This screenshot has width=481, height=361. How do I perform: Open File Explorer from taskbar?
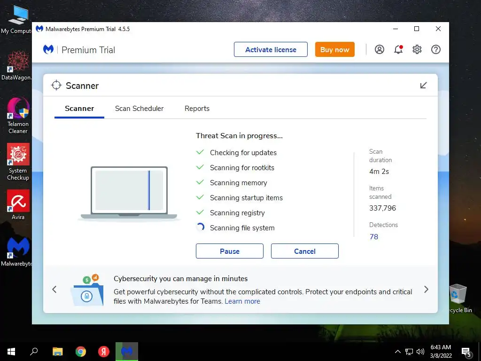pos(57,352)
